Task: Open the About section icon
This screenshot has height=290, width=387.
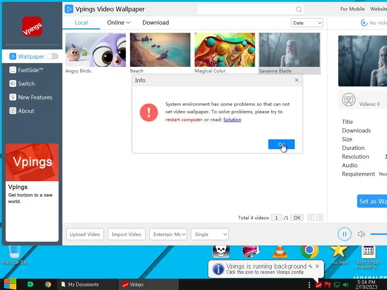Action: (12, 111)
